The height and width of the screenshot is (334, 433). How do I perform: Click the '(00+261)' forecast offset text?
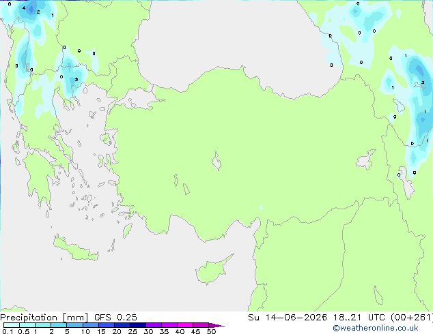412,318
